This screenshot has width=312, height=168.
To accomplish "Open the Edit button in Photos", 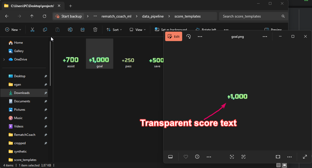I will (x=174, y=36).
